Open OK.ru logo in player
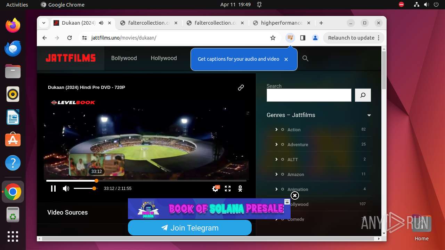 [x=240, y=189]
